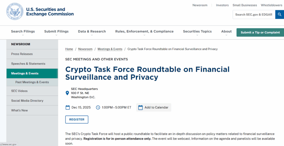Select Past Meetings & Events sidebar item
Viewport: 284px width, 146px height.
[x=32, y=82]
